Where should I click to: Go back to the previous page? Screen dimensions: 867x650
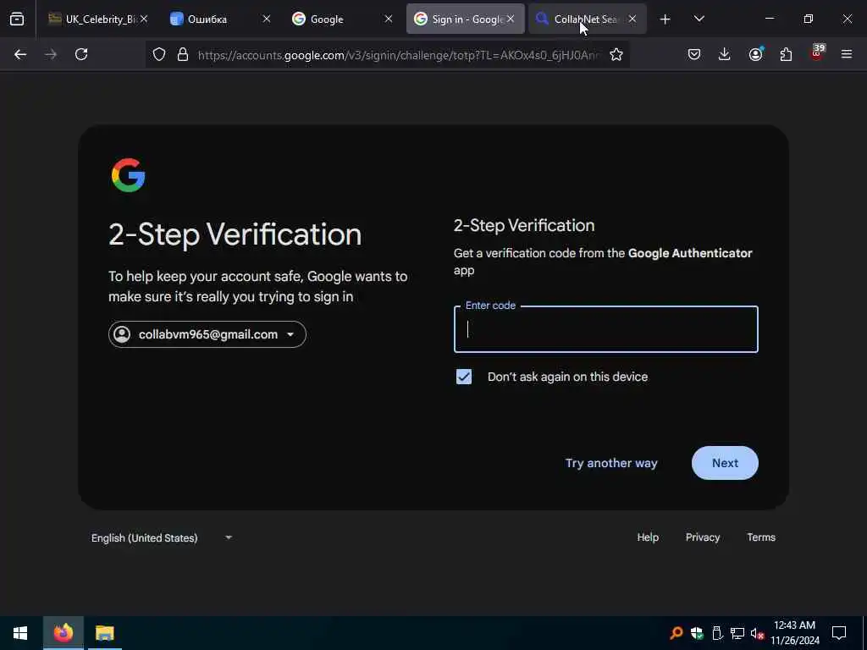coord(20,54)
